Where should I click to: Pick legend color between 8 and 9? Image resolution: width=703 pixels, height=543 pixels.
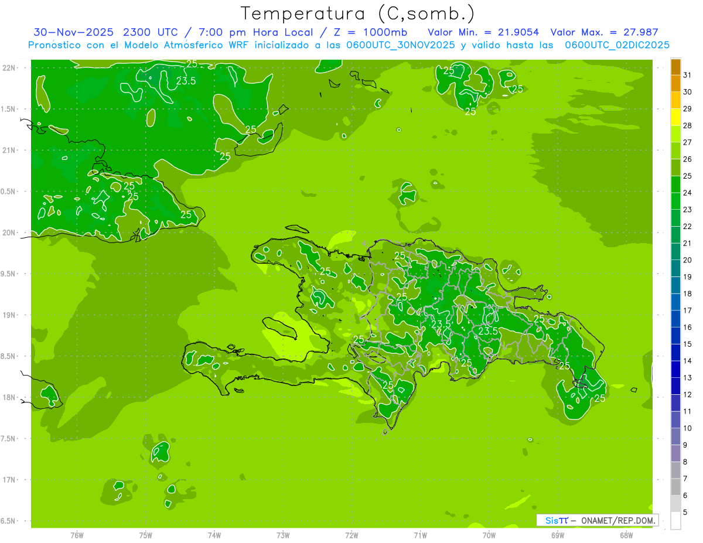tap(675, 453)
